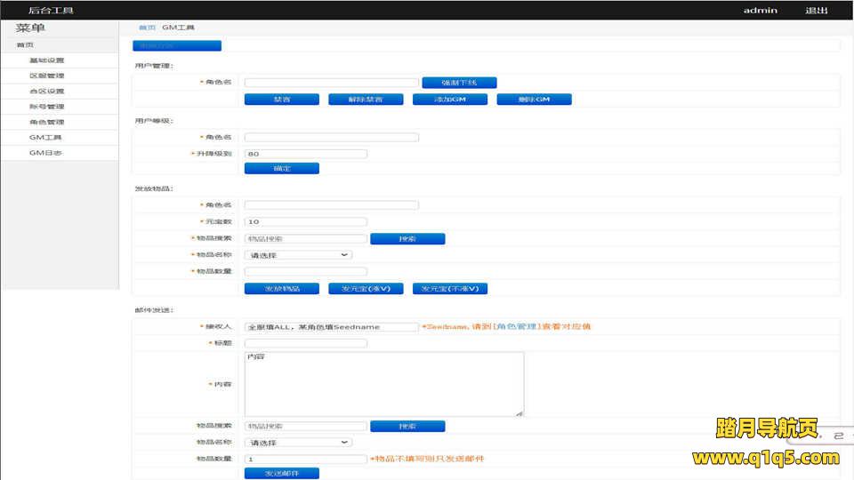Click the 接收人 recipient input field

tap(331, 327)
